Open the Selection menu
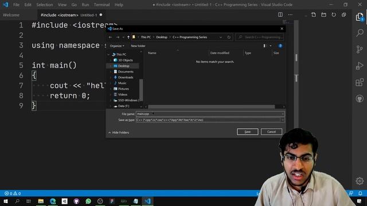 click(45, 5)
